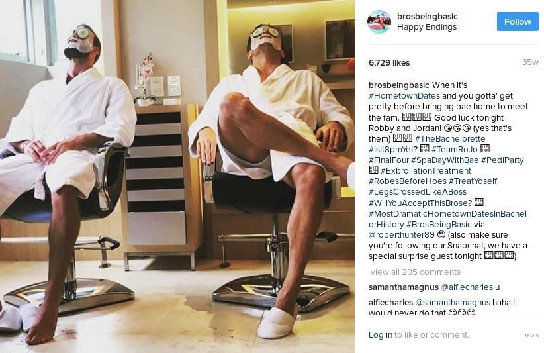Open the #SpaDayWithBae hashtag
The height and width of the screenshot is (353, 544).
[x=445, y=160]
